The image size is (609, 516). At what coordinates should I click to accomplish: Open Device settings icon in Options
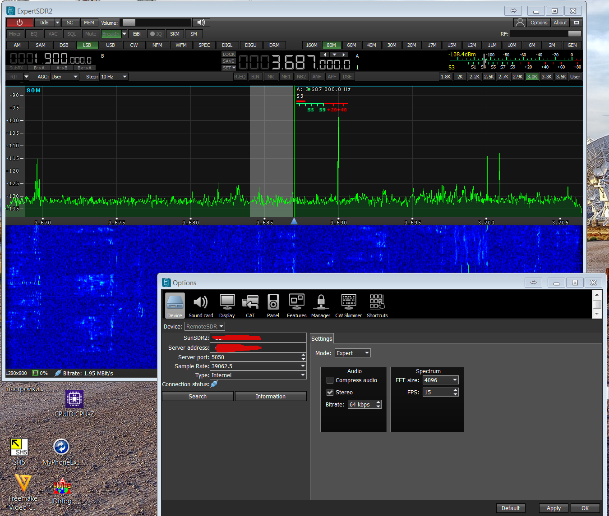(175, 306)
